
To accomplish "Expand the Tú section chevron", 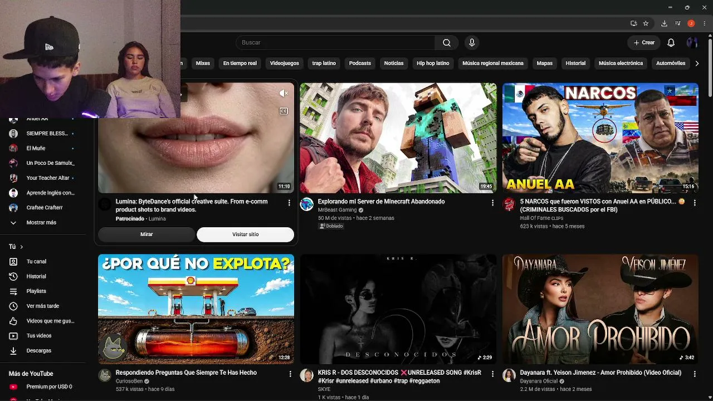I will 22,247.
